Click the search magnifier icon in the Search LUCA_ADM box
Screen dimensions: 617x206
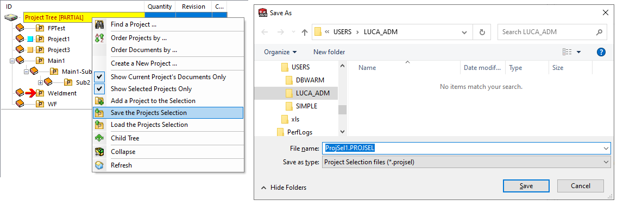click(599, 32)
